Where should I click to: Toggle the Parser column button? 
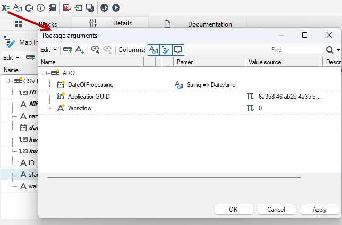pos(153,50)
